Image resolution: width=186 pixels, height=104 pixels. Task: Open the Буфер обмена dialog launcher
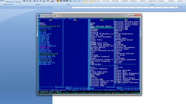pyautogui.click(x=21, y=4)
